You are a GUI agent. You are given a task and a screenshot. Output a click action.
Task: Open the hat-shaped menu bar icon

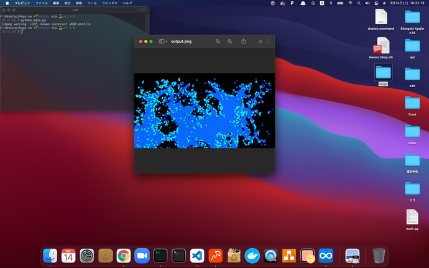tap(303, 3)
